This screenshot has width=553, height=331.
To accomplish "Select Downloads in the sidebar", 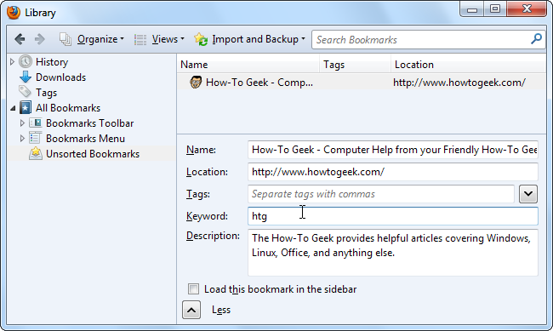I will point(60,77).
